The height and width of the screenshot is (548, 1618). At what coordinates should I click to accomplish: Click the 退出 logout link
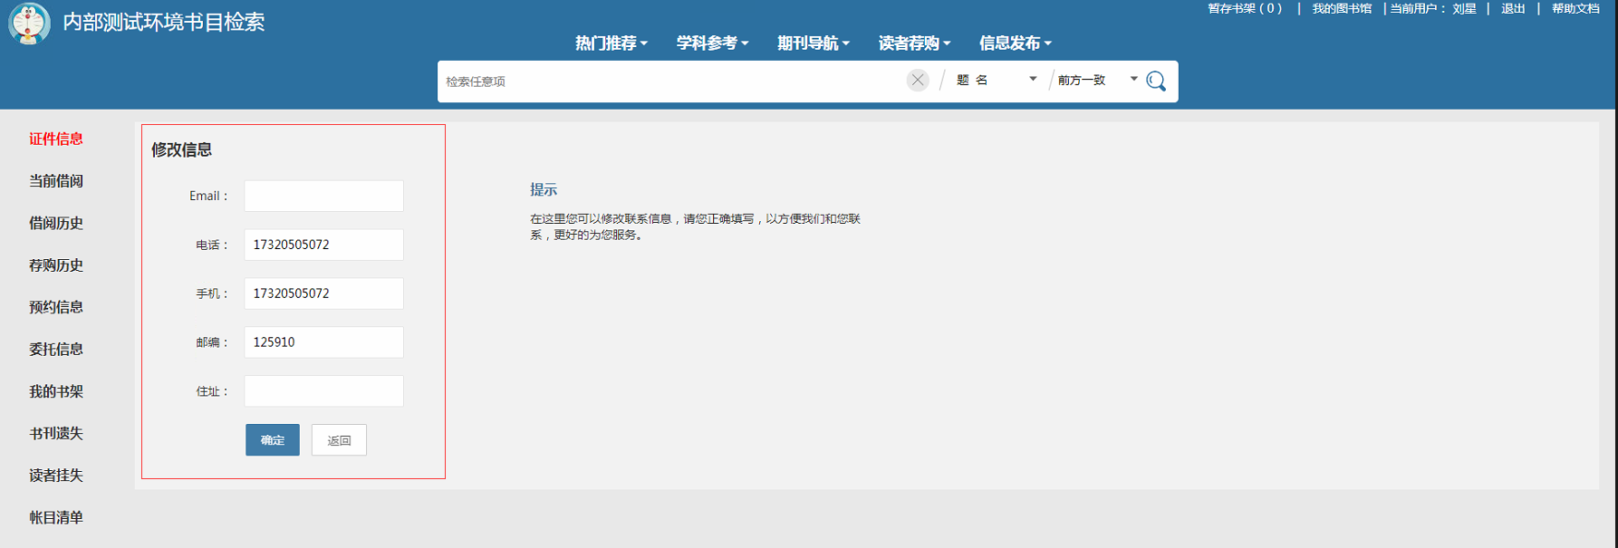pyautogui.click(x=1513, y=8)
